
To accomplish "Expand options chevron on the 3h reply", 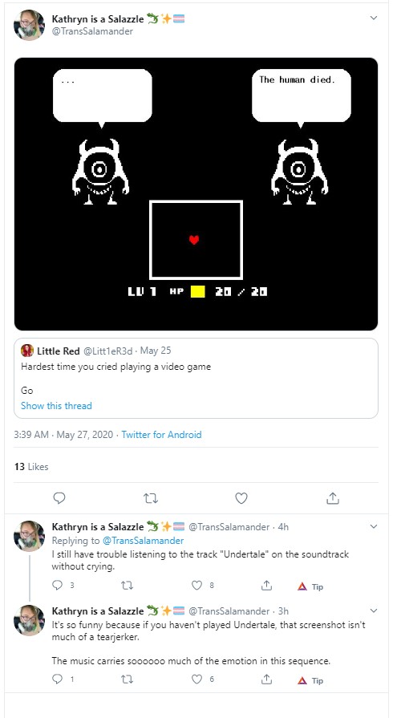I will click(374, 611).
